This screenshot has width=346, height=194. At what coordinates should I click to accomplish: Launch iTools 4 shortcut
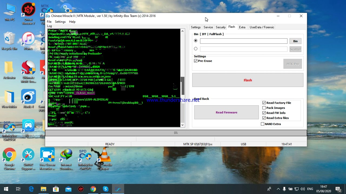[x=28, y=99]
